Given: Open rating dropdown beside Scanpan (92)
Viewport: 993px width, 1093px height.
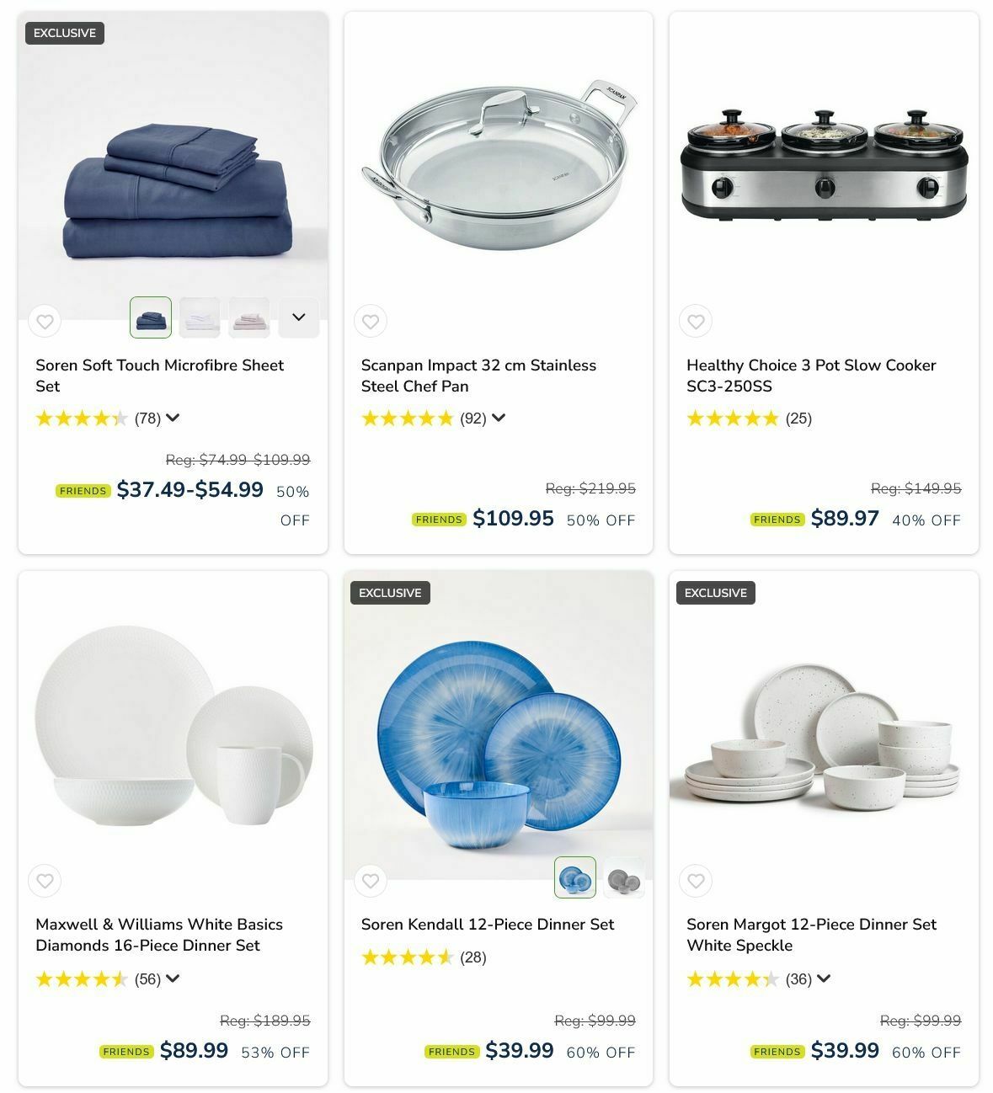Looking at the screenshot, I should click(499, 418).
